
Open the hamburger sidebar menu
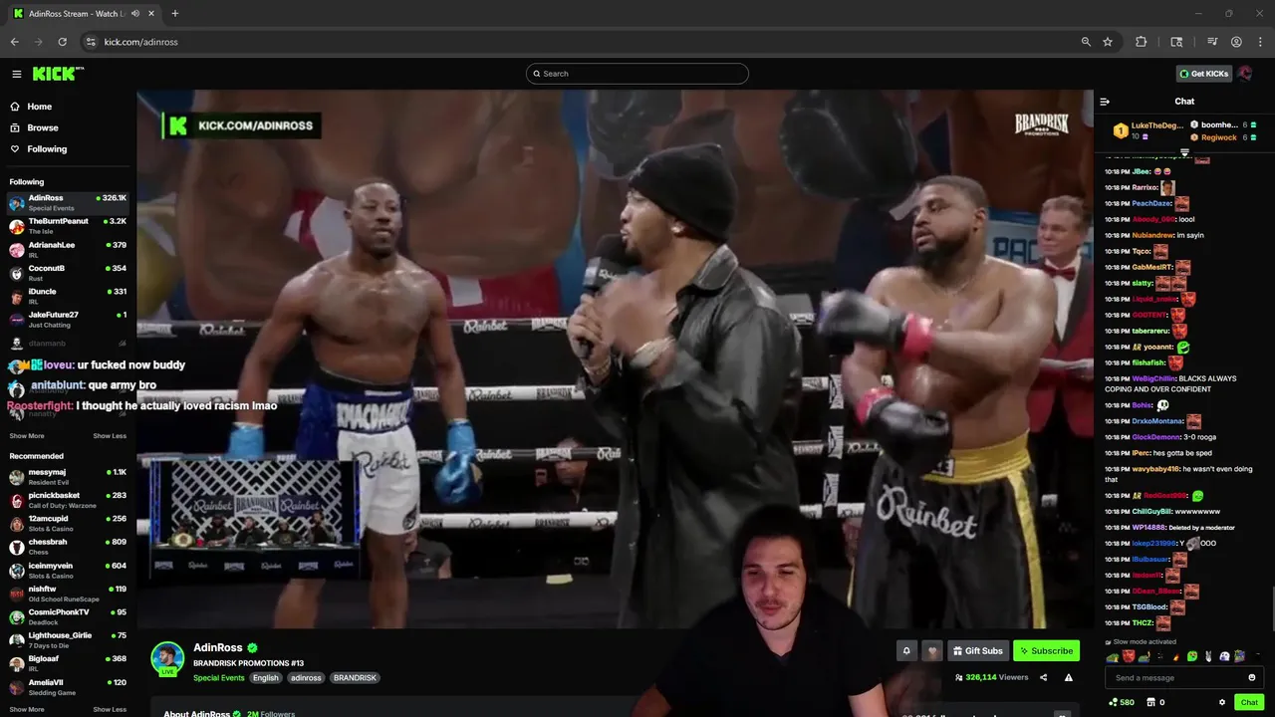17,74
